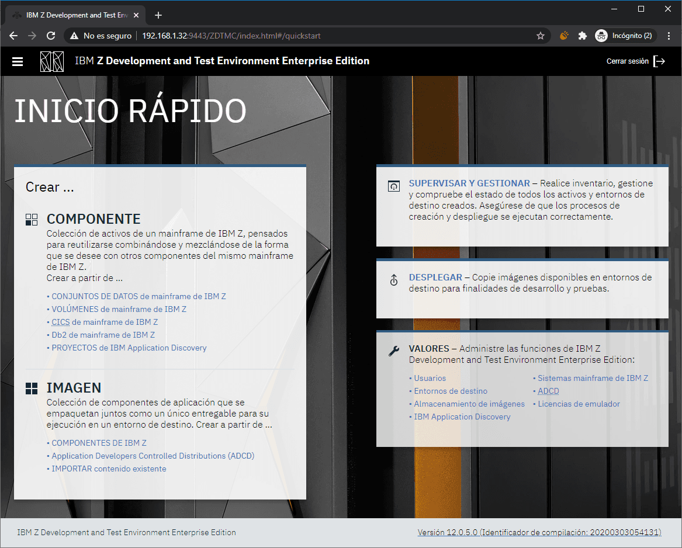Open the browser extensions puzzle icon

pos(582,36)
